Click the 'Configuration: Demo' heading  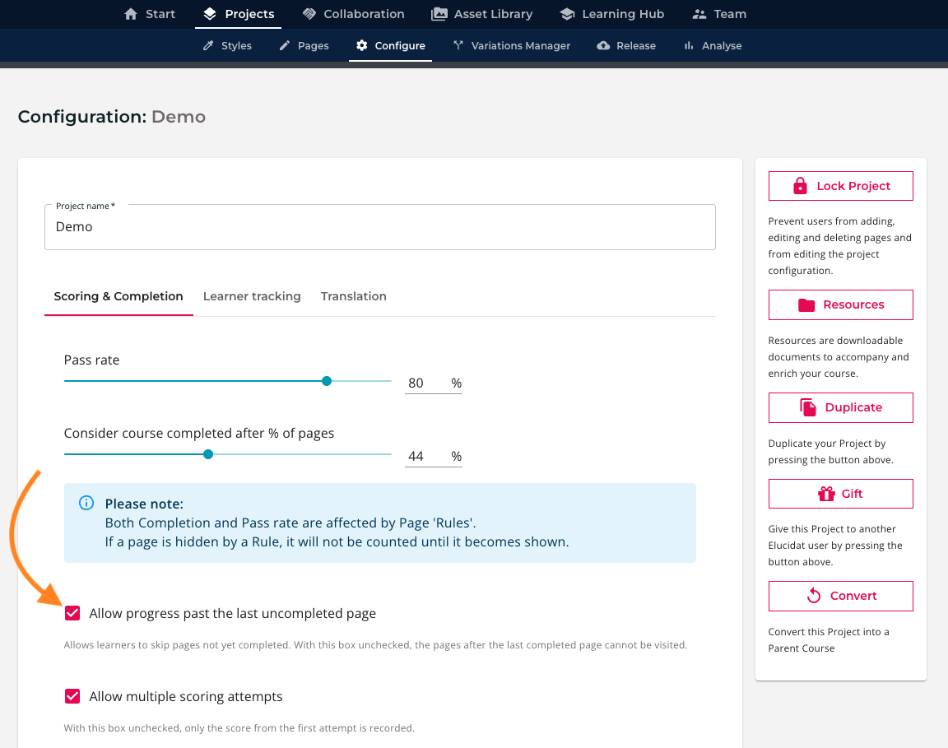[x=112, y=117]
